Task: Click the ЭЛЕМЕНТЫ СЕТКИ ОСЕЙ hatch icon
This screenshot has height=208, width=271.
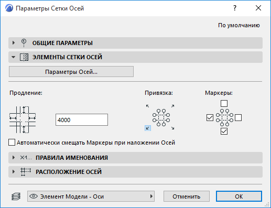Action: [24, 57]
